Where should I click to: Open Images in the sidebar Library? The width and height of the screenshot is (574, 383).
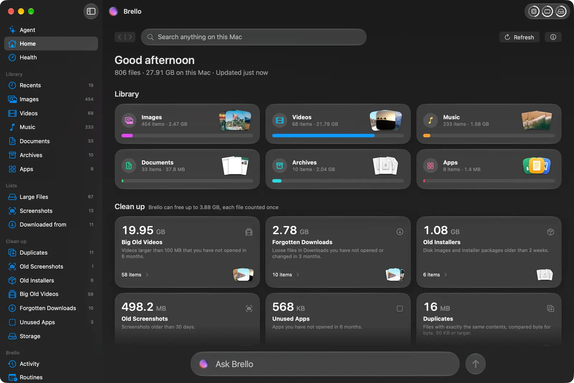(x=51, y=99)
